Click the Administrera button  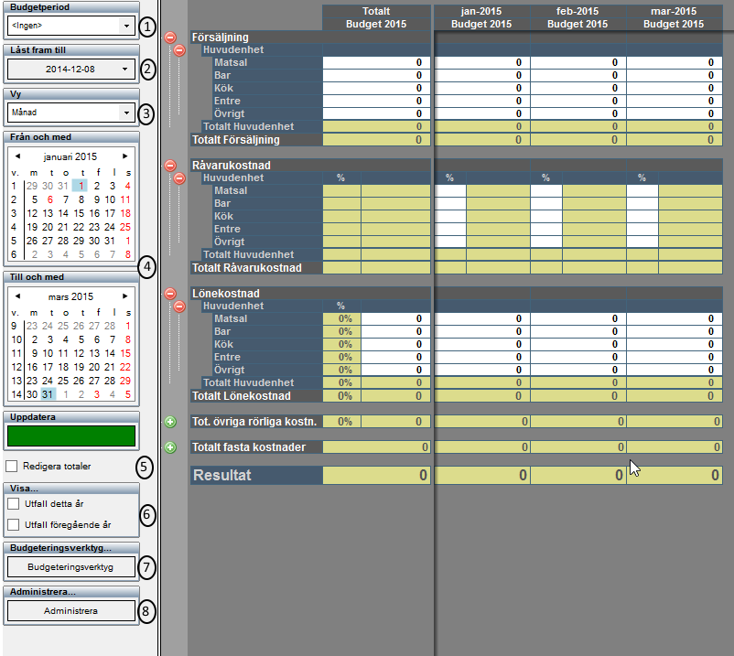pos(71,611)
